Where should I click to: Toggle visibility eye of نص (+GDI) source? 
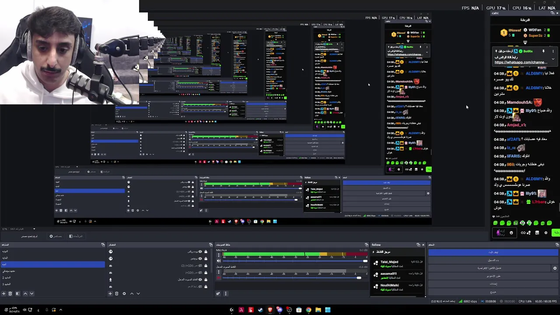(x=200, y=273)
